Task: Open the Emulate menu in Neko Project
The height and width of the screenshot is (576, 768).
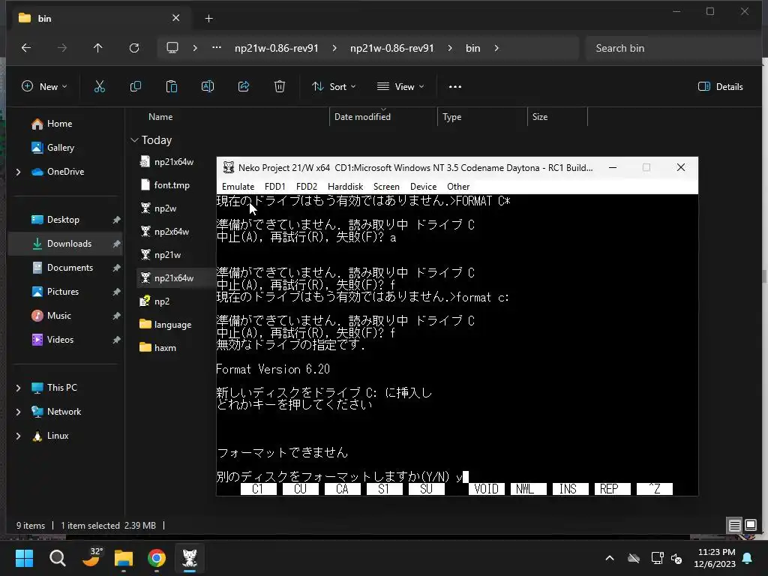Action: click(238, 187)
